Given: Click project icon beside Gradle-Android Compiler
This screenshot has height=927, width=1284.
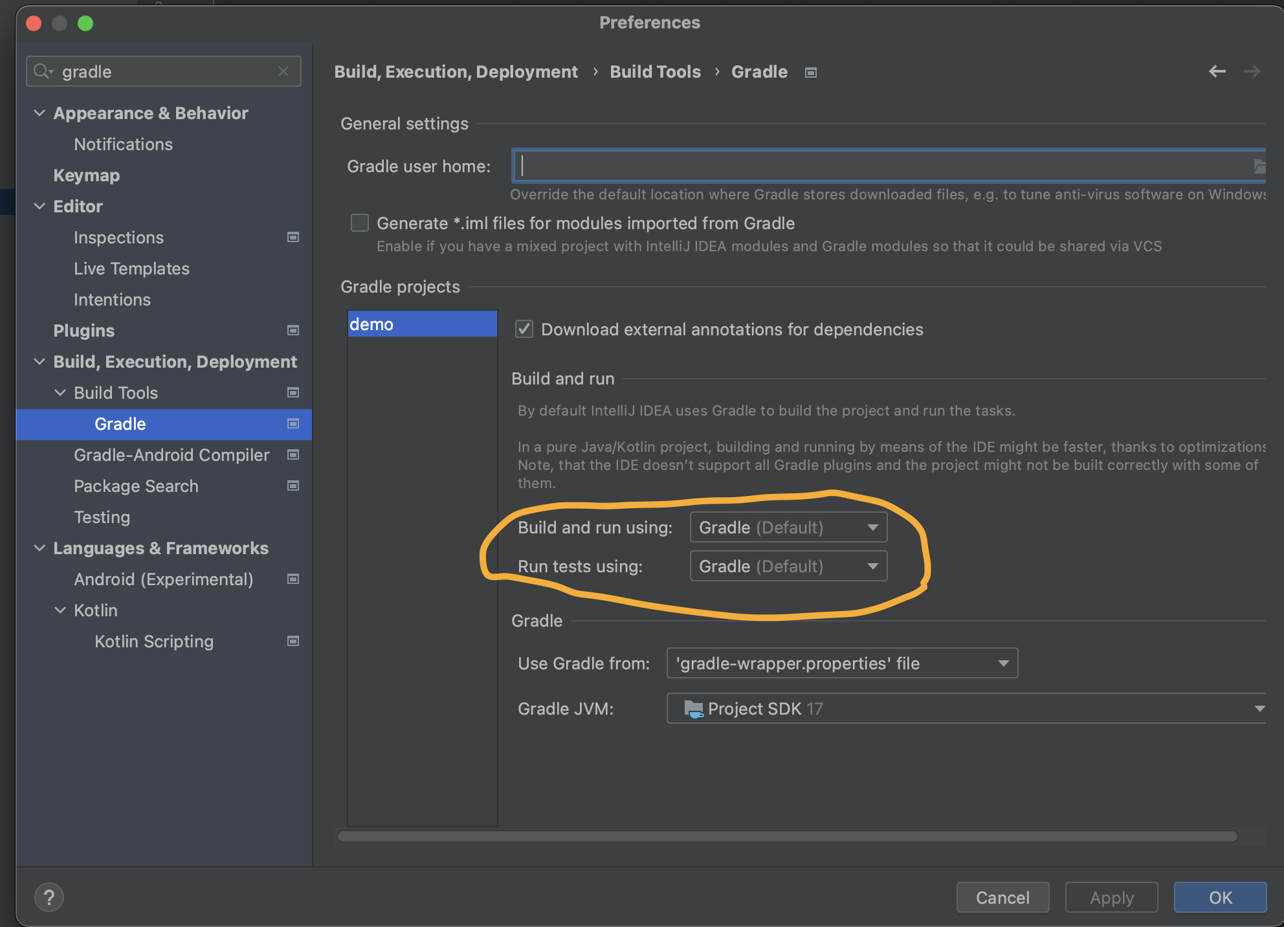Looking at the screenshot, I should 293,455.
